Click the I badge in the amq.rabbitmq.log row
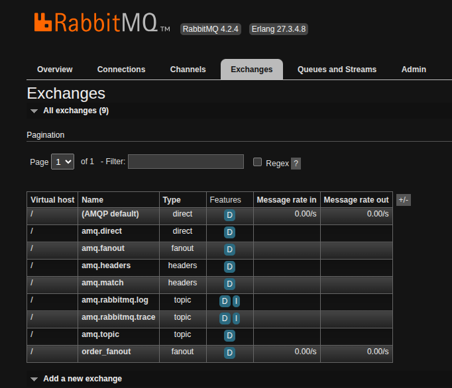 tap(236, 301)
